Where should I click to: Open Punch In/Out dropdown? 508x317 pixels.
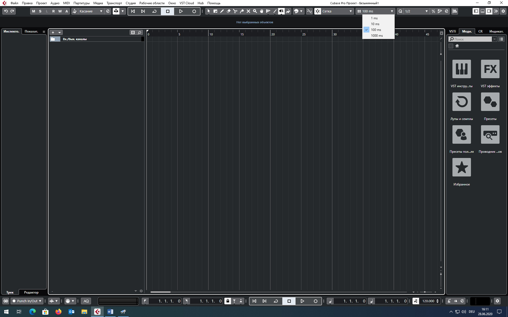coord(27,301)
